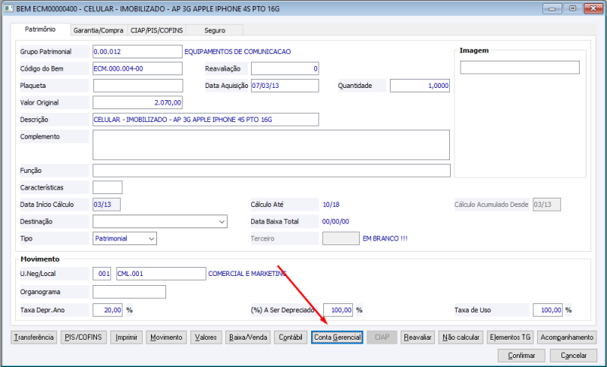Click the Data Início Cálculo field
The width and height of the screenshot is (607, 367).
106,205
